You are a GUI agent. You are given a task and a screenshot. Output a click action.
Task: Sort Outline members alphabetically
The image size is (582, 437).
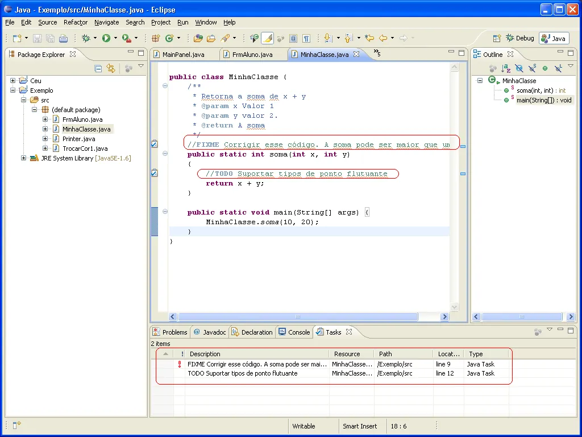[x=506, y=68]
